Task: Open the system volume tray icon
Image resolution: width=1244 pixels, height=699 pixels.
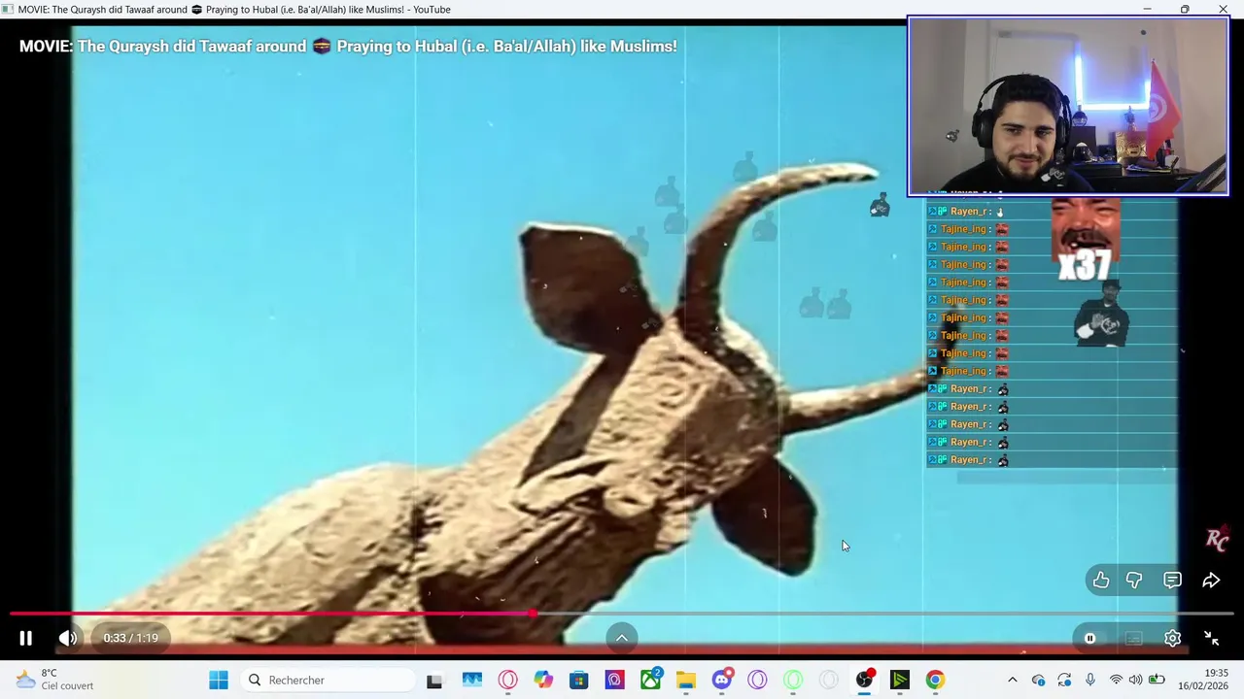Action: tap(1136, 680)
